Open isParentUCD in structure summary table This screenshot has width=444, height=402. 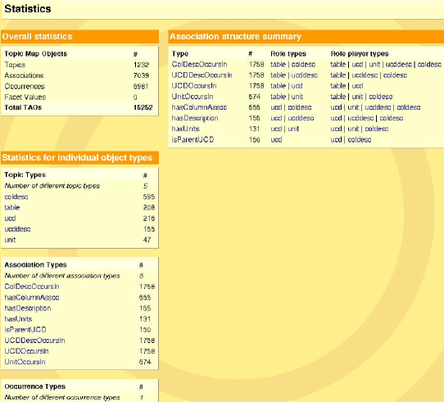pyautogui.click(x=193, y=140)
